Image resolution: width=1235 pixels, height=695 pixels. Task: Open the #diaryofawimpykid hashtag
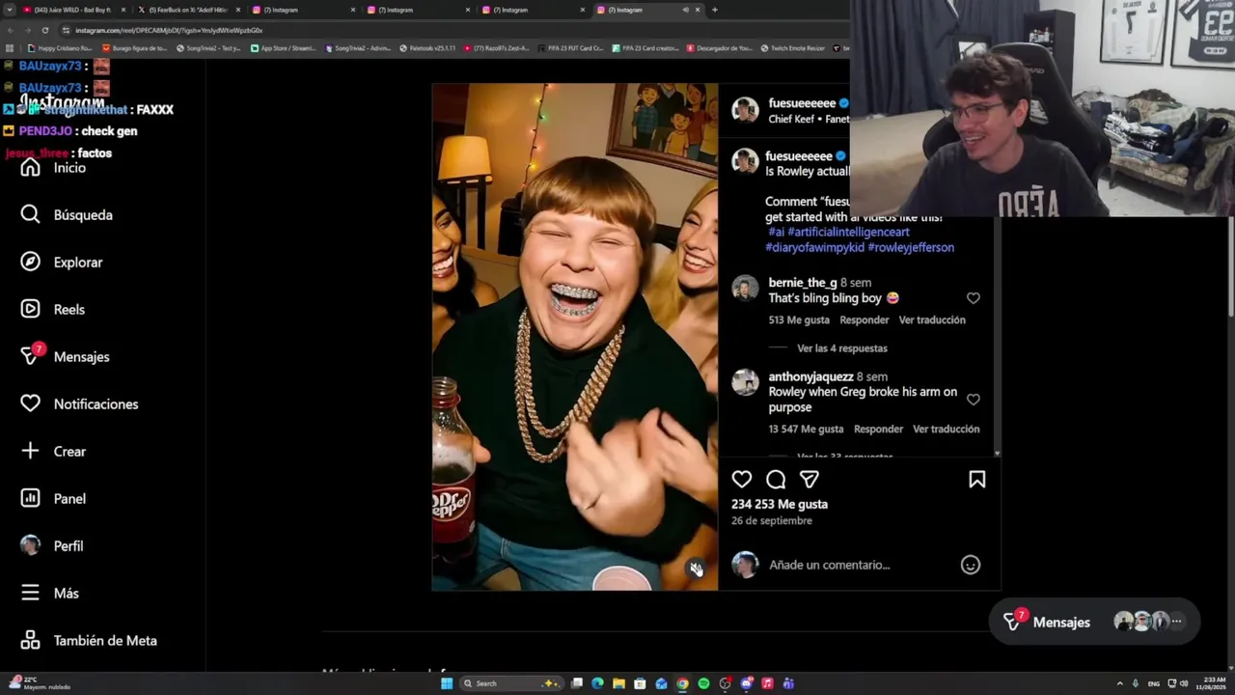814,248
